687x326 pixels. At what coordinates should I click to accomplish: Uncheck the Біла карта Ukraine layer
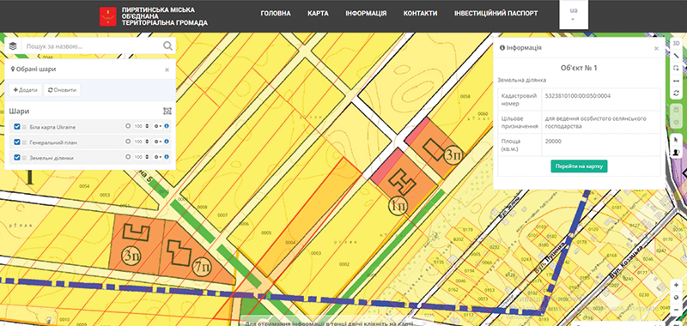(17, 126)
